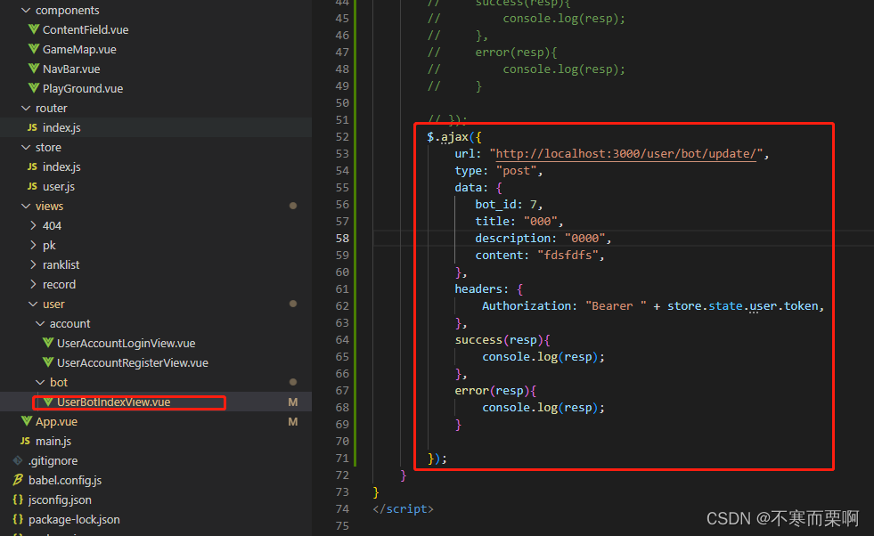The width and height of the screenshot is (874, 536).
Task: Open main.js file
Action: pos(53,442)
